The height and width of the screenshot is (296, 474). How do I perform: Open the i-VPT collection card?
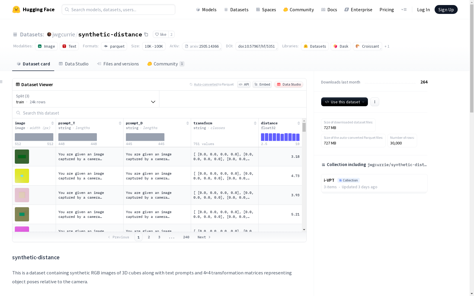(x=374, y=184)
